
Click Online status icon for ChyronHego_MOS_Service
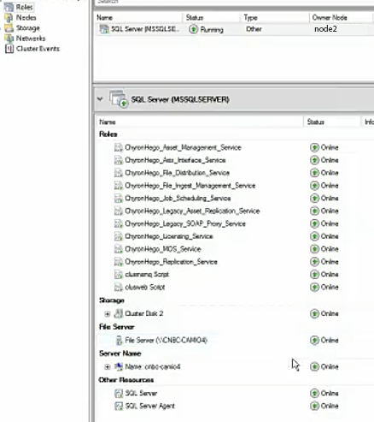(314, 249)
